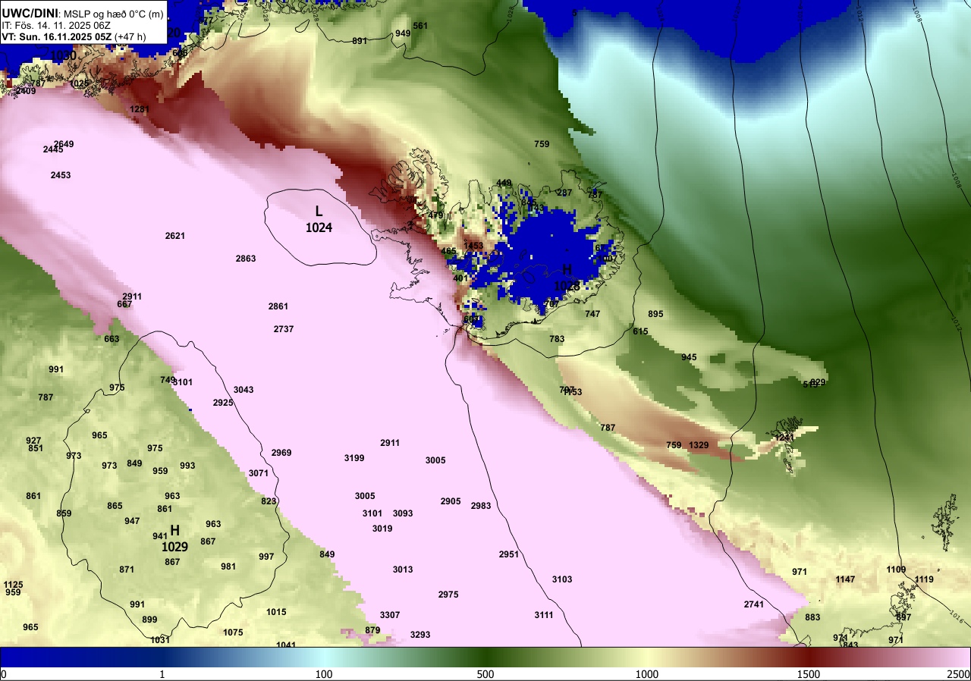Click the height value 927
Image resolution: width=971 pixels, height=681 pixels.
point(33,441)
